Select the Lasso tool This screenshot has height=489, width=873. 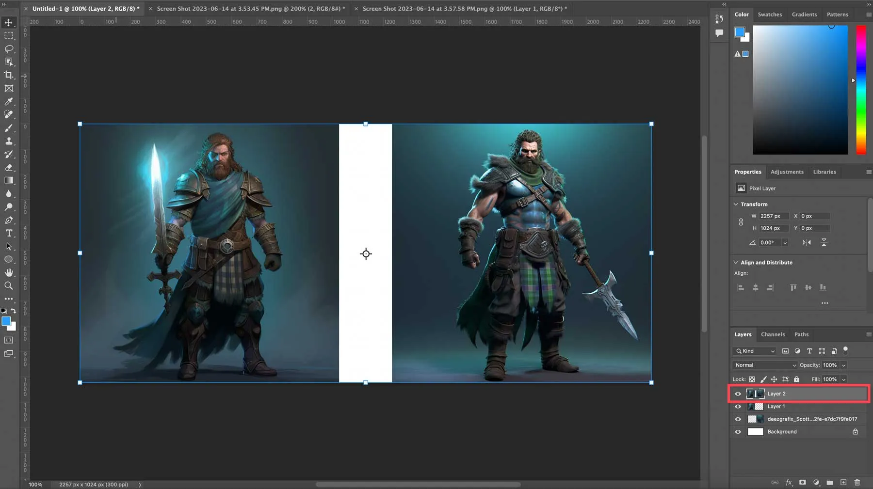click(9, 49)
